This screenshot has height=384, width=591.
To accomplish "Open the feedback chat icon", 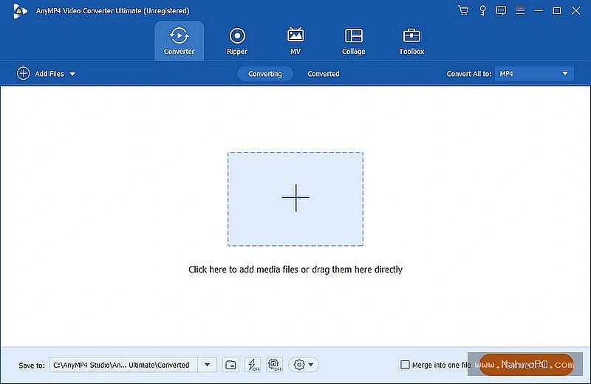I will (x=501, y=10).
